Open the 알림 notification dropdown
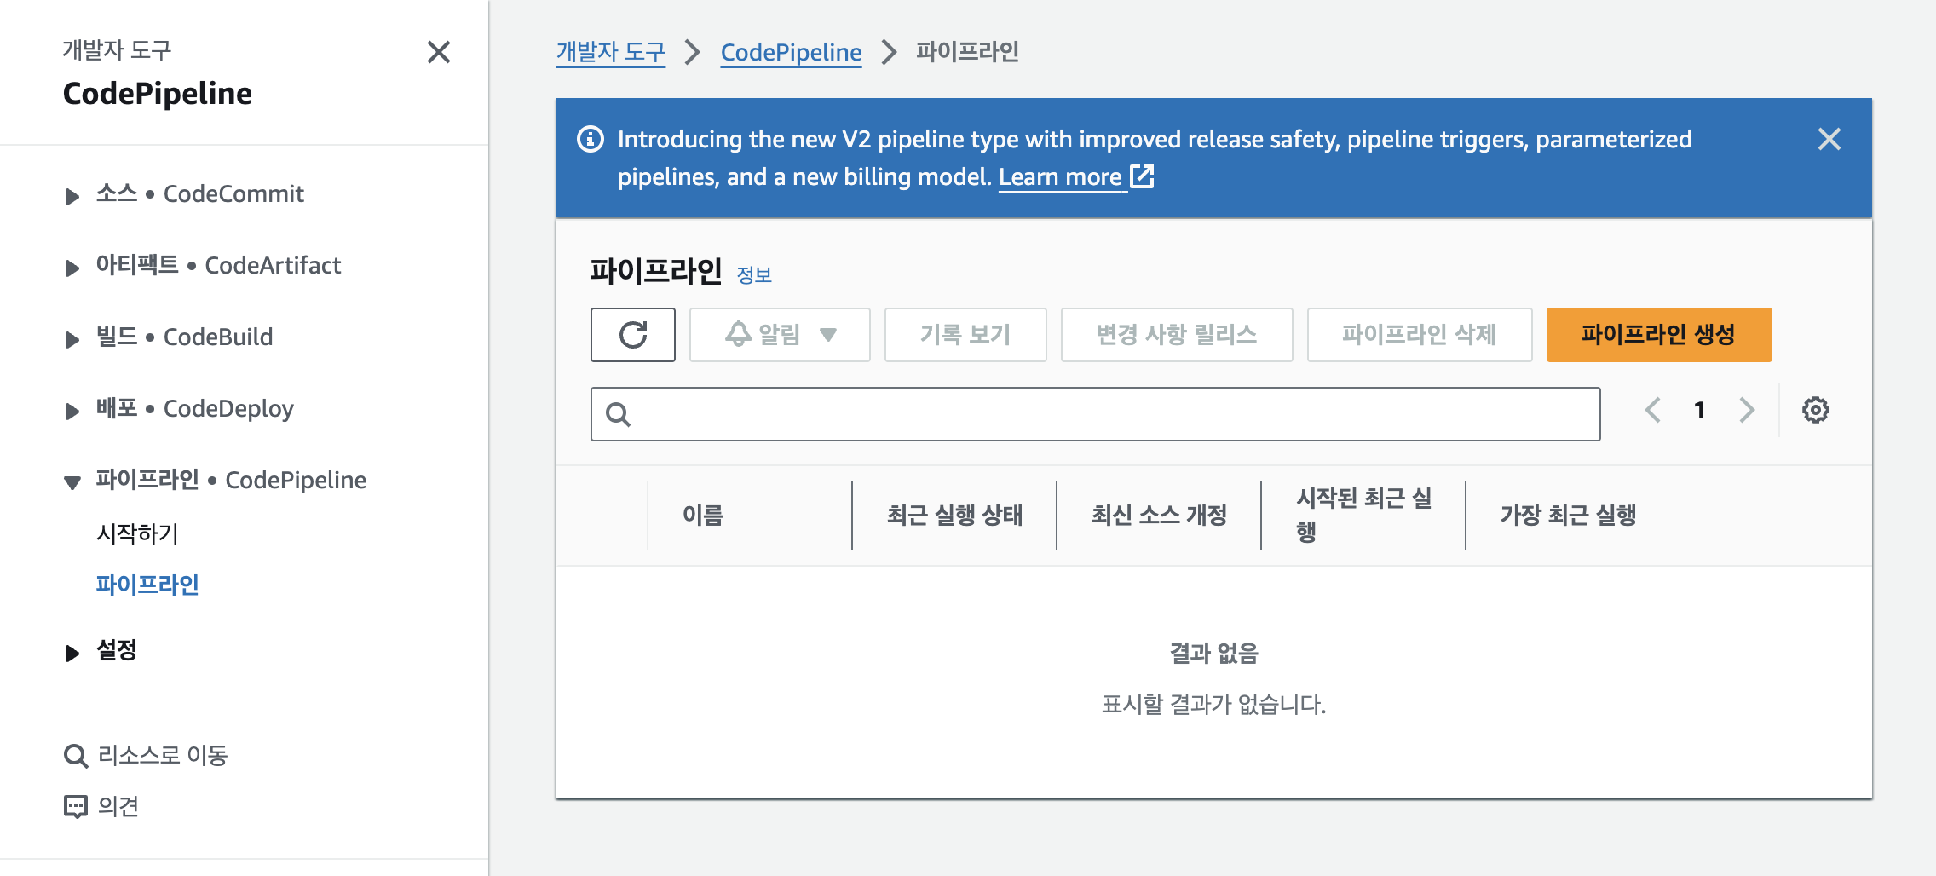1936x876 pixels. point(780,335)
